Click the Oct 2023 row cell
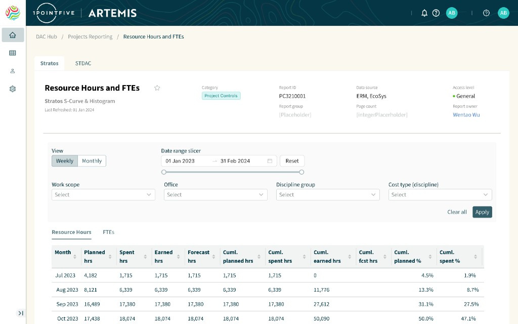Screen dimensions: 518x324 click(68, 319)
